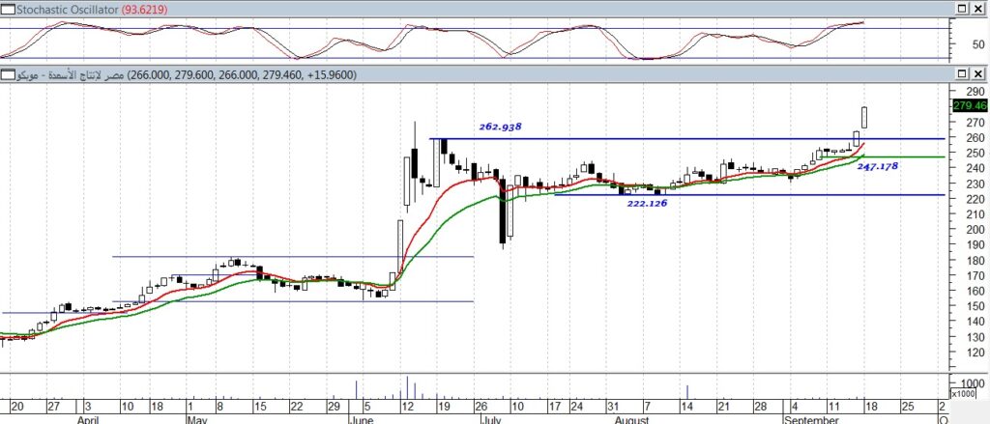Click the 262.938 resistance label
Image resolution: width=990 pixels, height=424 pixels.
click(500, 127)
